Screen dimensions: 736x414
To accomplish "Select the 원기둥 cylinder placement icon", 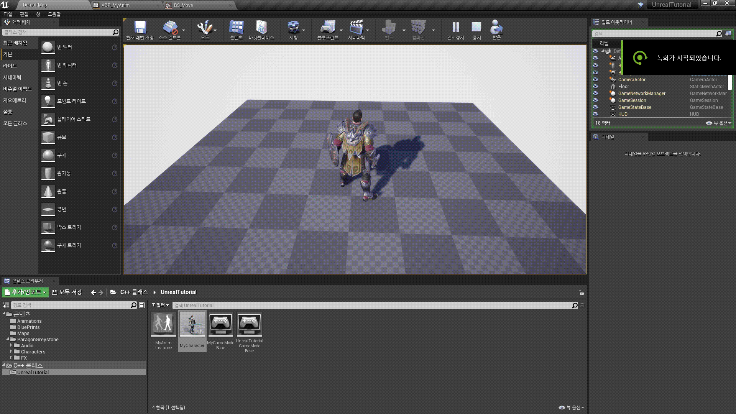I will point(48,173).
